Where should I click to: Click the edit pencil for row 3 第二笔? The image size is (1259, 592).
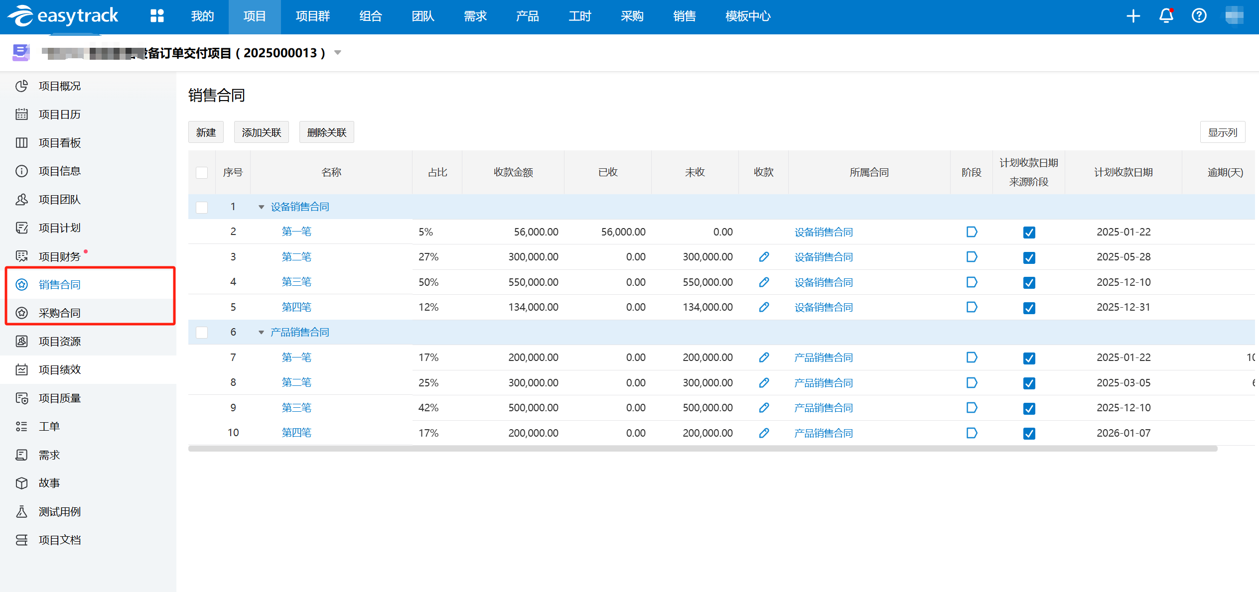764,257
